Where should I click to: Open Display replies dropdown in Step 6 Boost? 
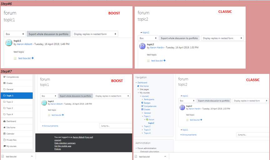pyautogui.click(x=95, y=34)
